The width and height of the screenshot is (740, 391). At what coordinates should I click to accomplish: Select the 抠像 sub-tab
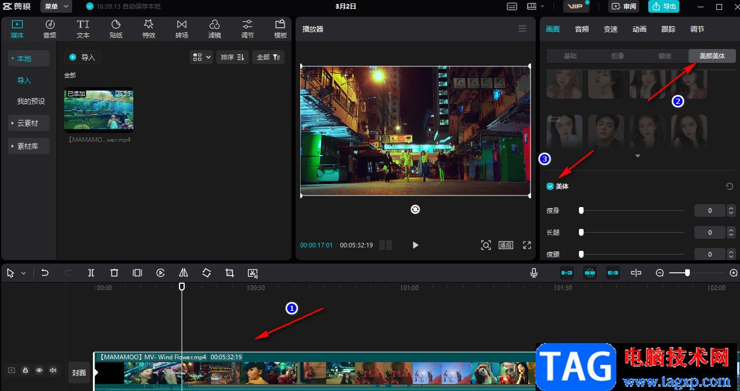tap(618, 56)
